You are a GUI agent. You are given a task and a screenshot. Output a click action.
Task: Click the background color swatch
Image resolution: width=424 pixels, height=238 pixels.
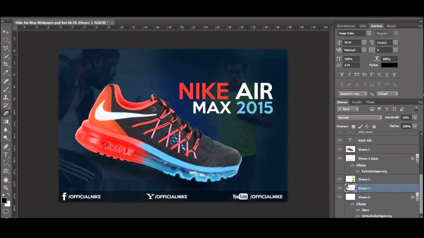8,204
